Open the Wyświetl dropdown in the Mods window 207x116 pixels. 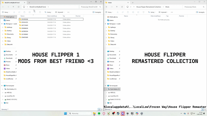point(163,12)
